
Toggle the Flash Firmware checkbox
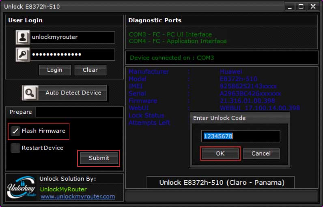pyautogui.click(x=15, y=131)
